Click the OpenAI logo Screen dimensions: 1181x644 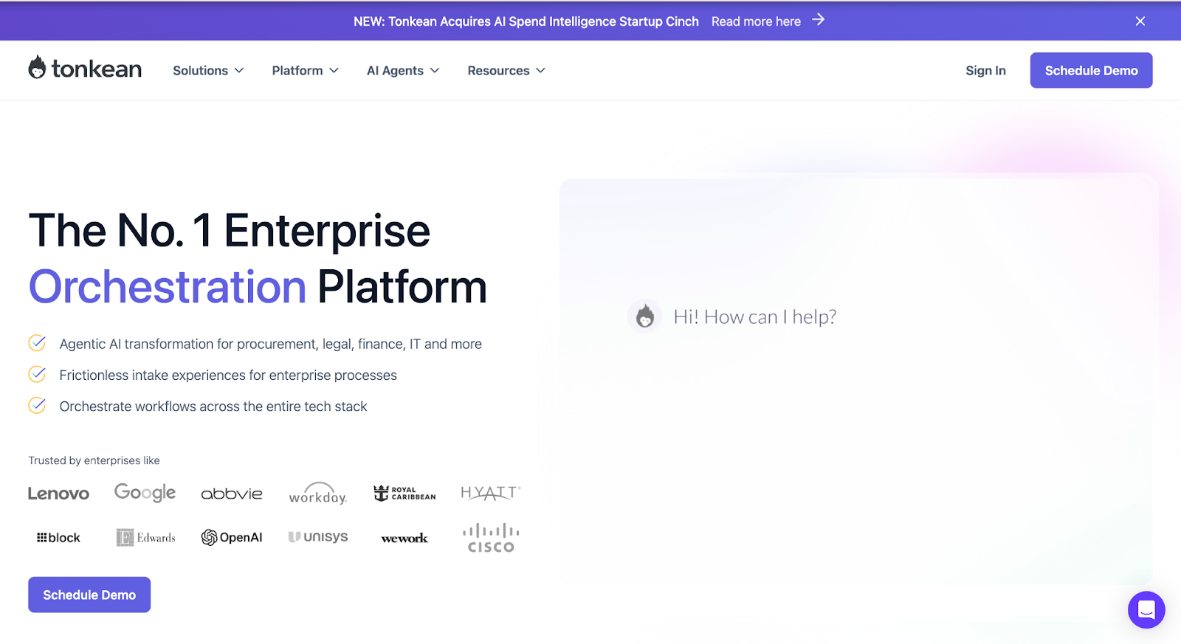point(232,538)
